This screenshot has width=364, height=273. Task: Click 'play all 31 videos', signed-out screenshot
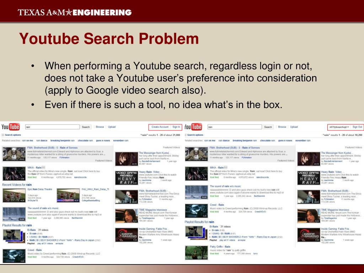coord(44,243)
